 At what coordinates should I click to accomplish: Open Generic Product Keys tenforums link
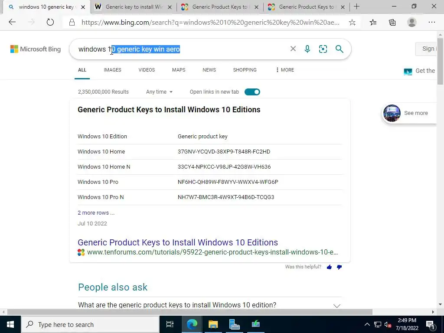[178, 242]
